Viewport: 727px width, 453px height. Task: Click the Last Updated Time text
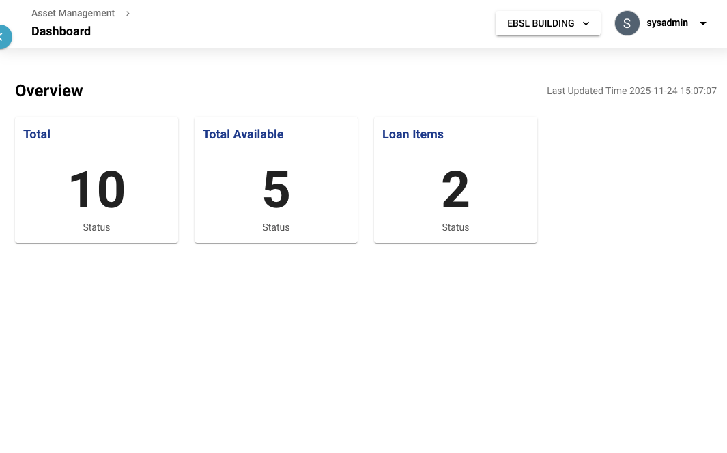[x=631, y=91]
